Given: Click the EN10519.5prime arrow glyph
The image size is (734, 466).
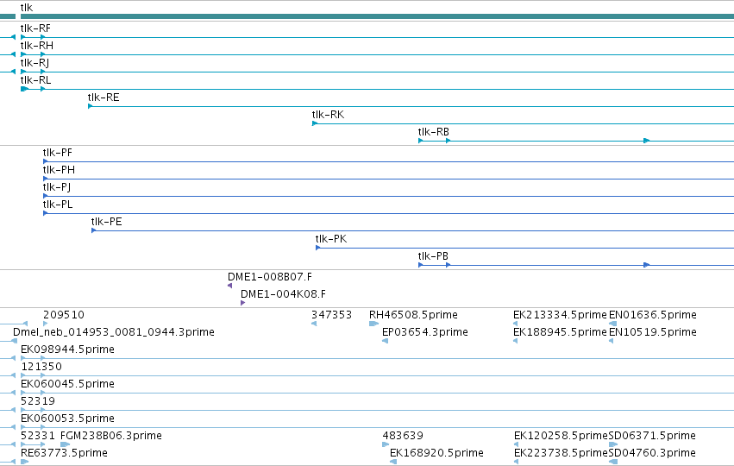Looking at the screenshot, I should coord(612,341).
